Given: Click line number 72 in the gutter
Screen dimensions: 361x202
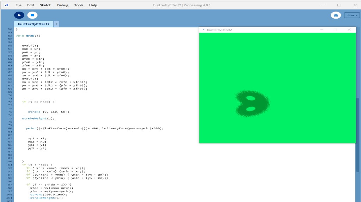Looking at the screenshot, I should coord(10,102).
